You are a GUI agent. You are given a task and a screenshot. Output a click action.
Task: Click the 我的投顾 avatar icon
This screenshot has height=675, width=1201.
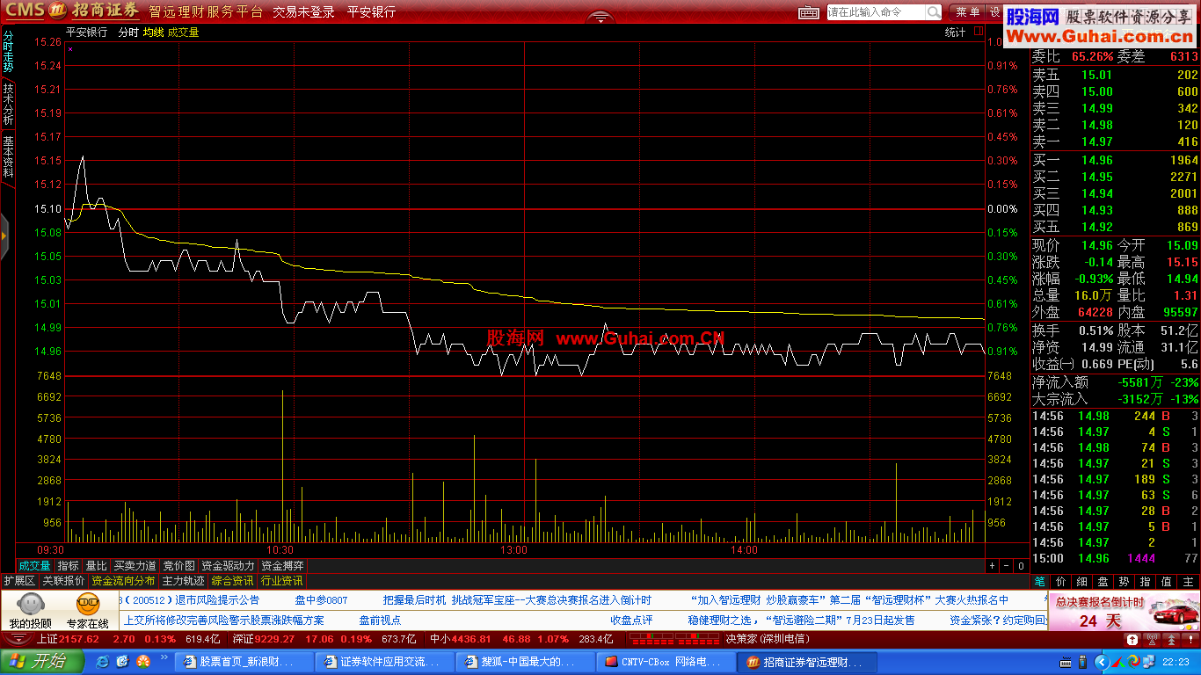[30, 605]
